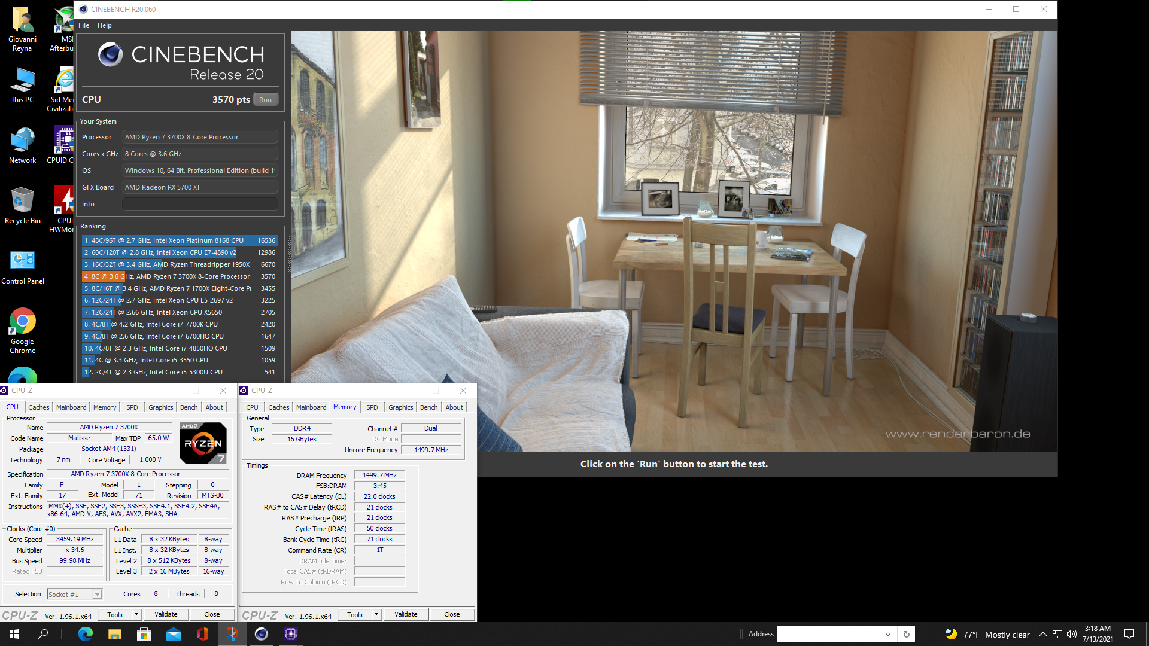The width and height of the screenshot is (1149, 646).
Task: Refresh the taskbar Address bar
Action: (907, 634)
